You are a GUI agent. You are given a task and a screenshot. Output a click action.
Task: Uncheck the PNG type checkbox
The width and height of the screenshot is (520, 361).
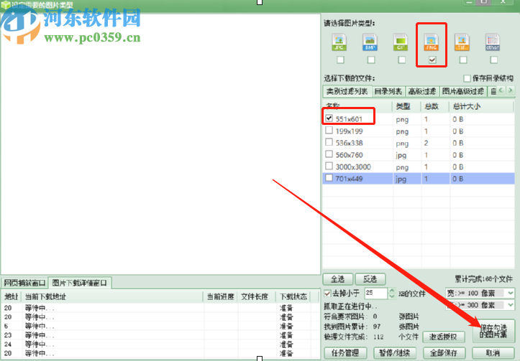point(432,60)
